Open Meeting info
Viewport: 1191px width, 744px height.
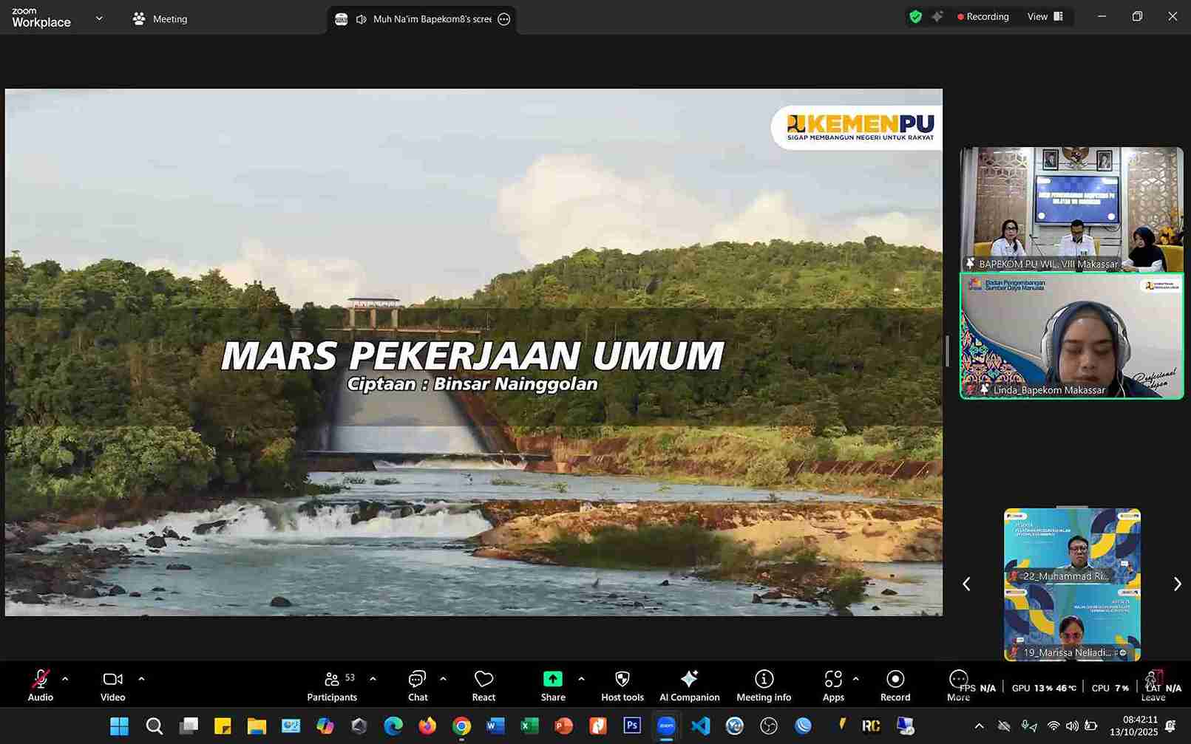pyautogui.click(x=764, y=686)
